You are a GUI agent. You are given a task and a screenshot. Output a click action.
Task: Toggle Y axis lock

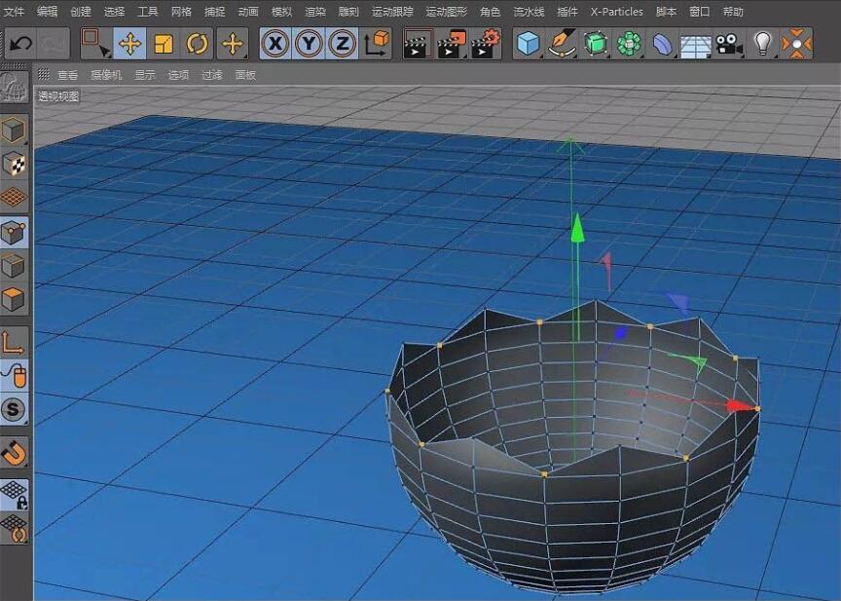(x=309, y=44)
